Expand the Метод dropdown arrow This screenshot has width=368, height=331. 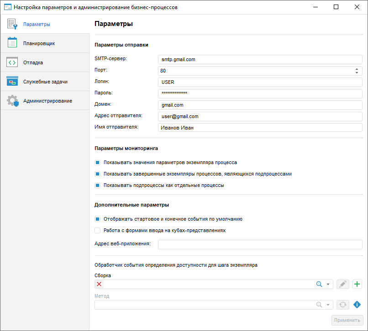pos(328,305)
